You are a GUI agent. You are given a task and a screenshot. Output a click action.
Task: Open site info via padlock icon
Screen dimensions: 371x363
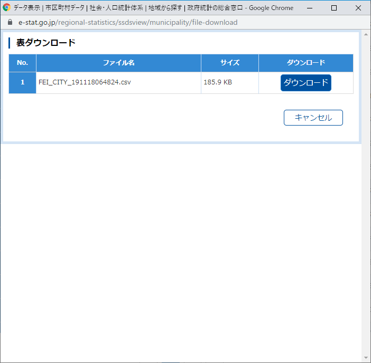[x=10, y=23]
